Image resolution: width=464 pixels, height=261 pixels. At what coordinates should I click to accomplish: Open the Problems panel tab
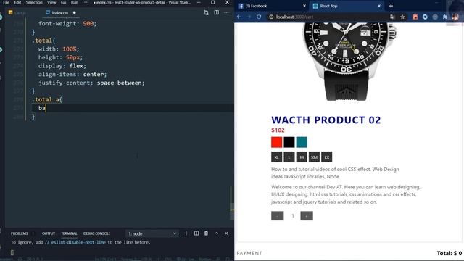[20, 233]
